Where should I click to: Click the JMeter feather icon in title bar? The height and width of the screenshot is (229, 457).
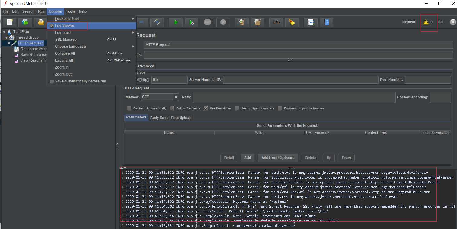click(x=5, y=4)
